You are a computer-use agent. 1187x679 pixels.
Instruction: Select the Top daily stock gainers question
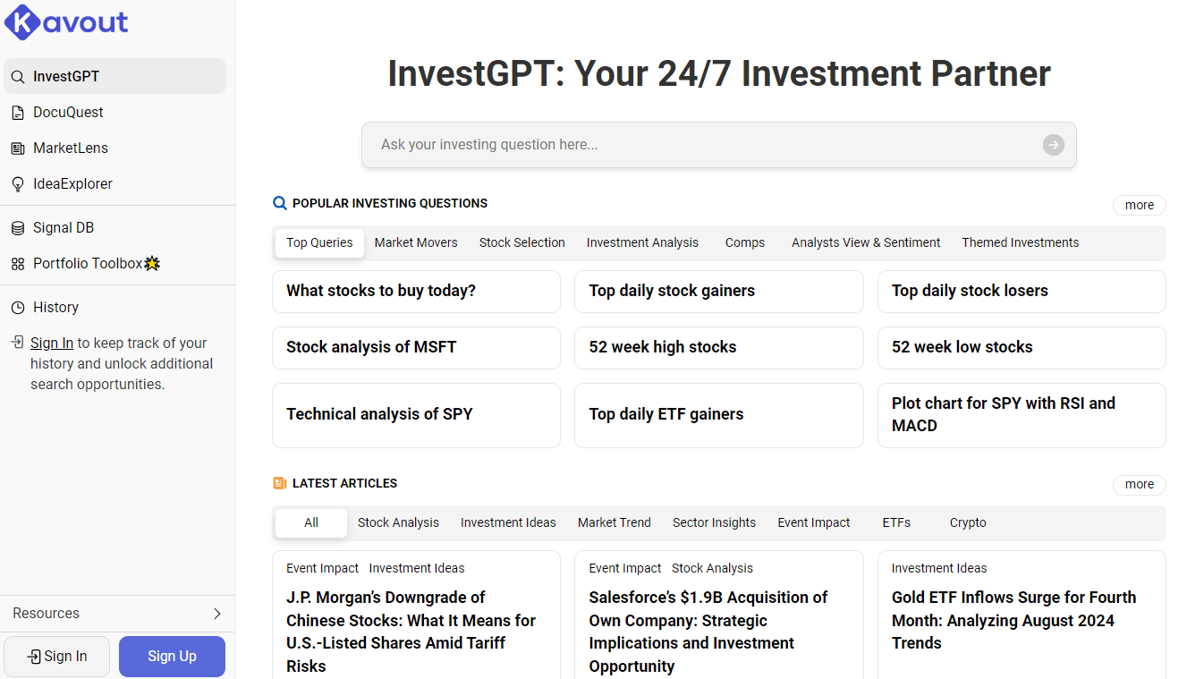click(x=718, y=291)
